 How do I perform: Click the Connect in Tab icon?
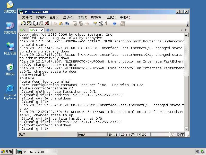click(35, 24)
